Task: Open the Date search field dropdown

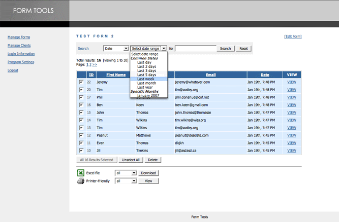Action: [x=116, y=49]
